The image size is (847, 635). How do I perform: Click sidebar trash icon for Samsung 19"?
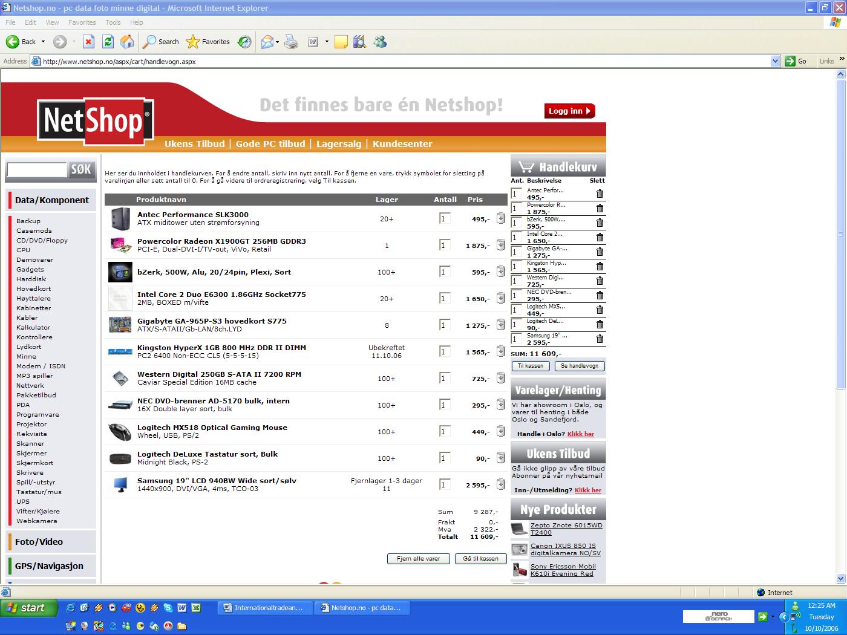pos(600,339)
